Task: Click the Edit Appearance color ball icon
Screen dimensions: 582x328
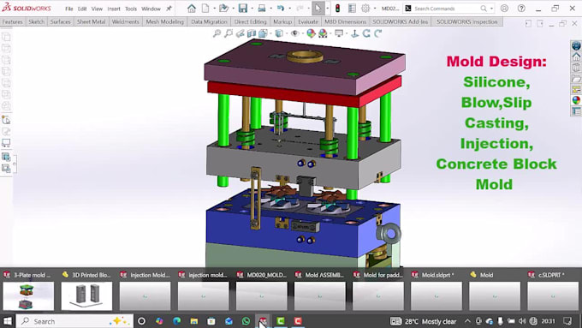Action: 311,33
